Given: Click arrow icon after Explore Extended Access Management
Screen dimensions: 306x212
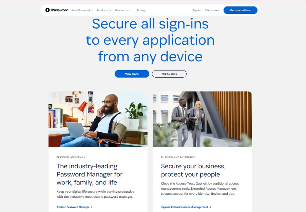Looking at the screenshot, I should click(210, 207).
